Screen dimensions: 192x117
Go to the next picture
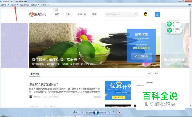(102, 113)
